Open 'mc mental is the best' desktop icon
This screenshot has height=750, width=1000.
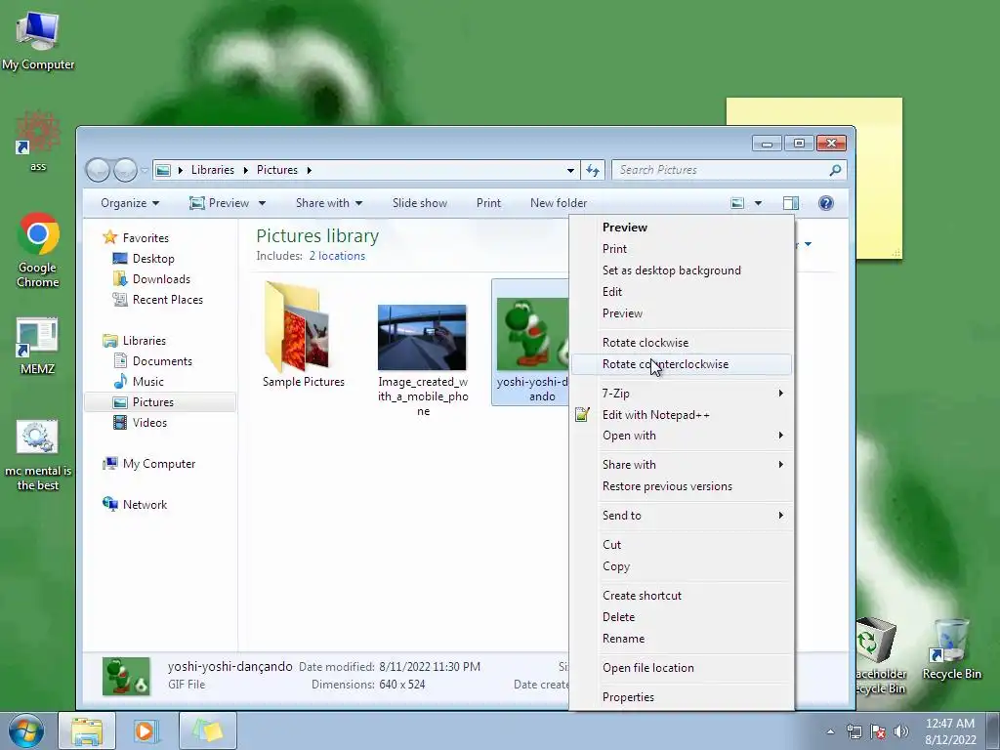[38, 455]
